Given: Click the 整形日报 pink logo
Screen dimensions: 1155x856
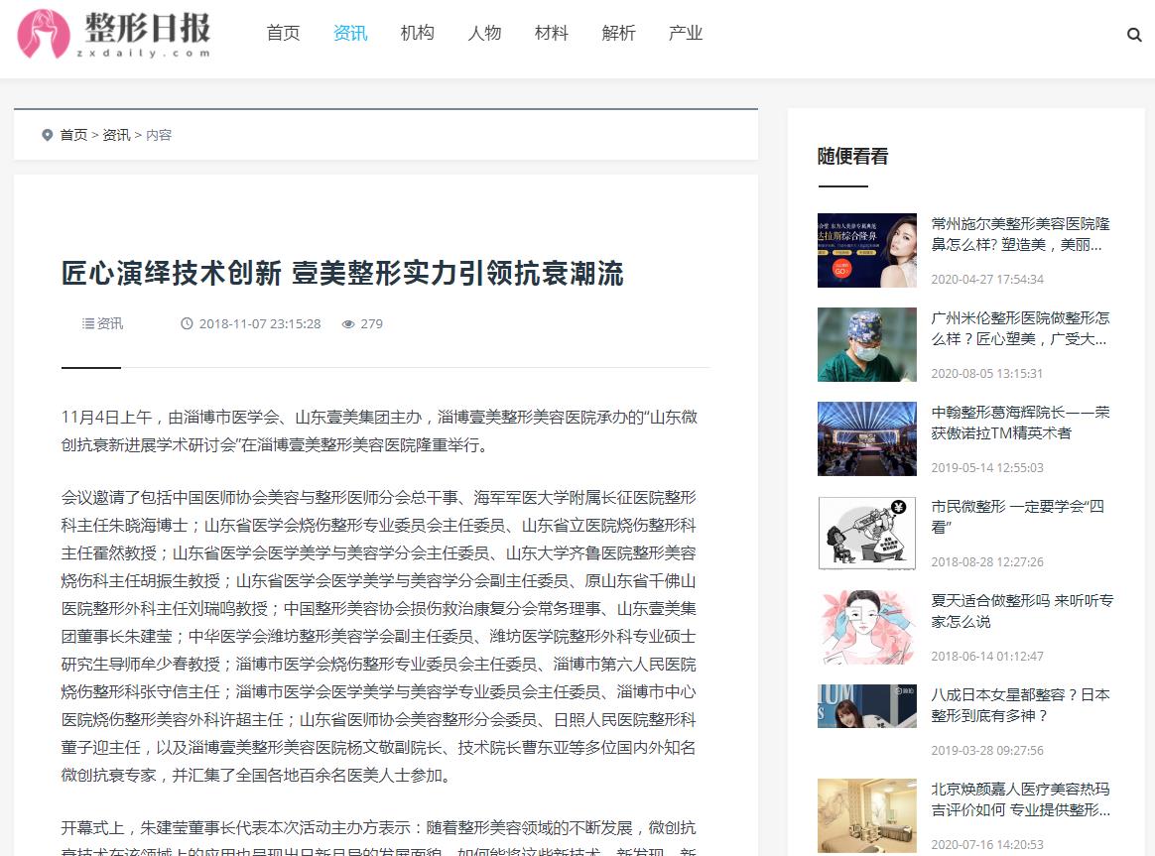Looking at the screenshot, I should (x=114, y=34).
